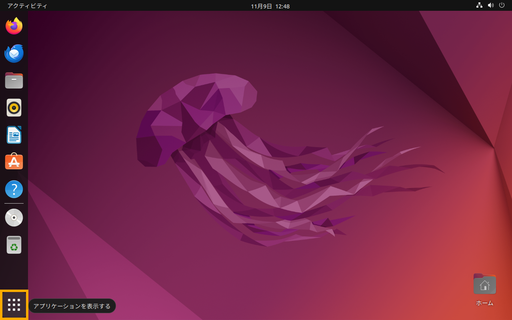Screen dimensions: 512x320
Task: Open Firefox from the dock
Action: (x=14, y=26)
